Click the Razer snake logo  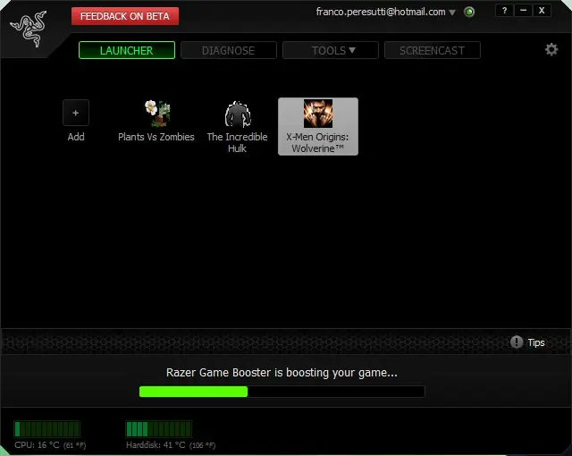coord(29,29)
